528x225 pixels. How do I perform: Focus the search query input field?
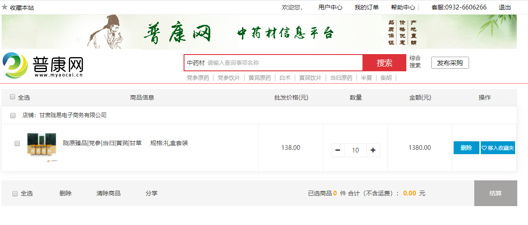[x=284, y=63]
